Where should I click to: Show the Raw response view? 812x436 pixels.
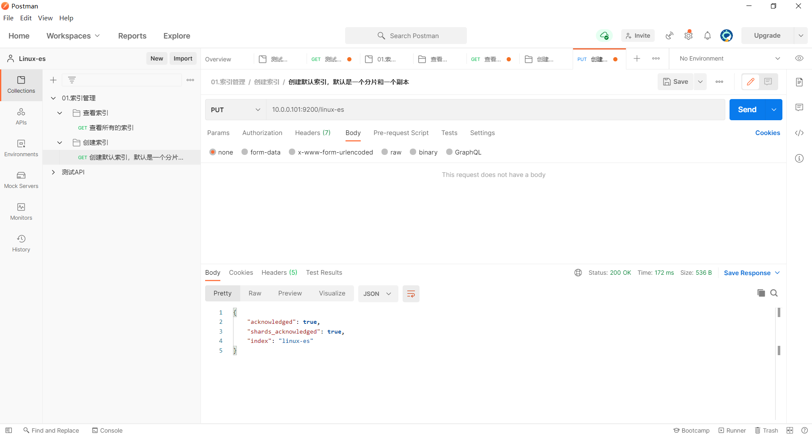(255, 293)
